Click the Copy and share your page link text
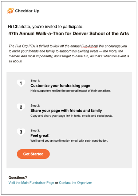 pyautogui.click(x=72, y=116)
